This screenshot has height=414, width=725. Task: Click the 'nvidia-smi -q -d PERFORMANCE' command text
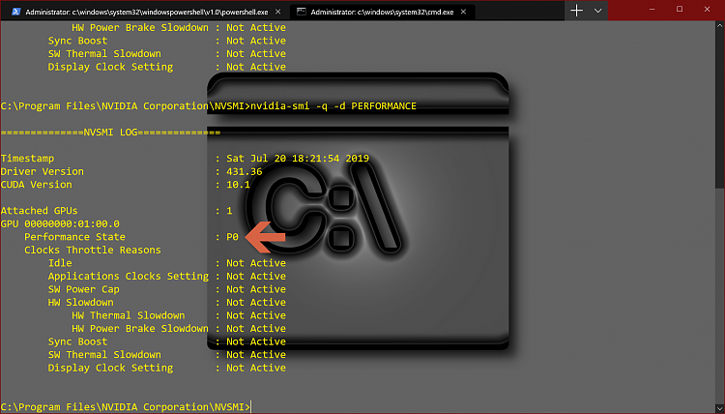(333, 106)
